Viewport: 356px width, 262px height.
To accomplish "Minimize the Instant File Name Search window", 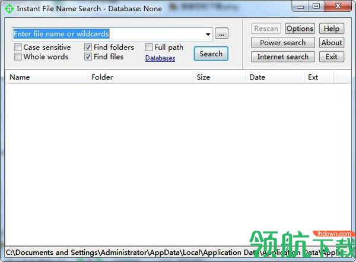I will (300, 7).
